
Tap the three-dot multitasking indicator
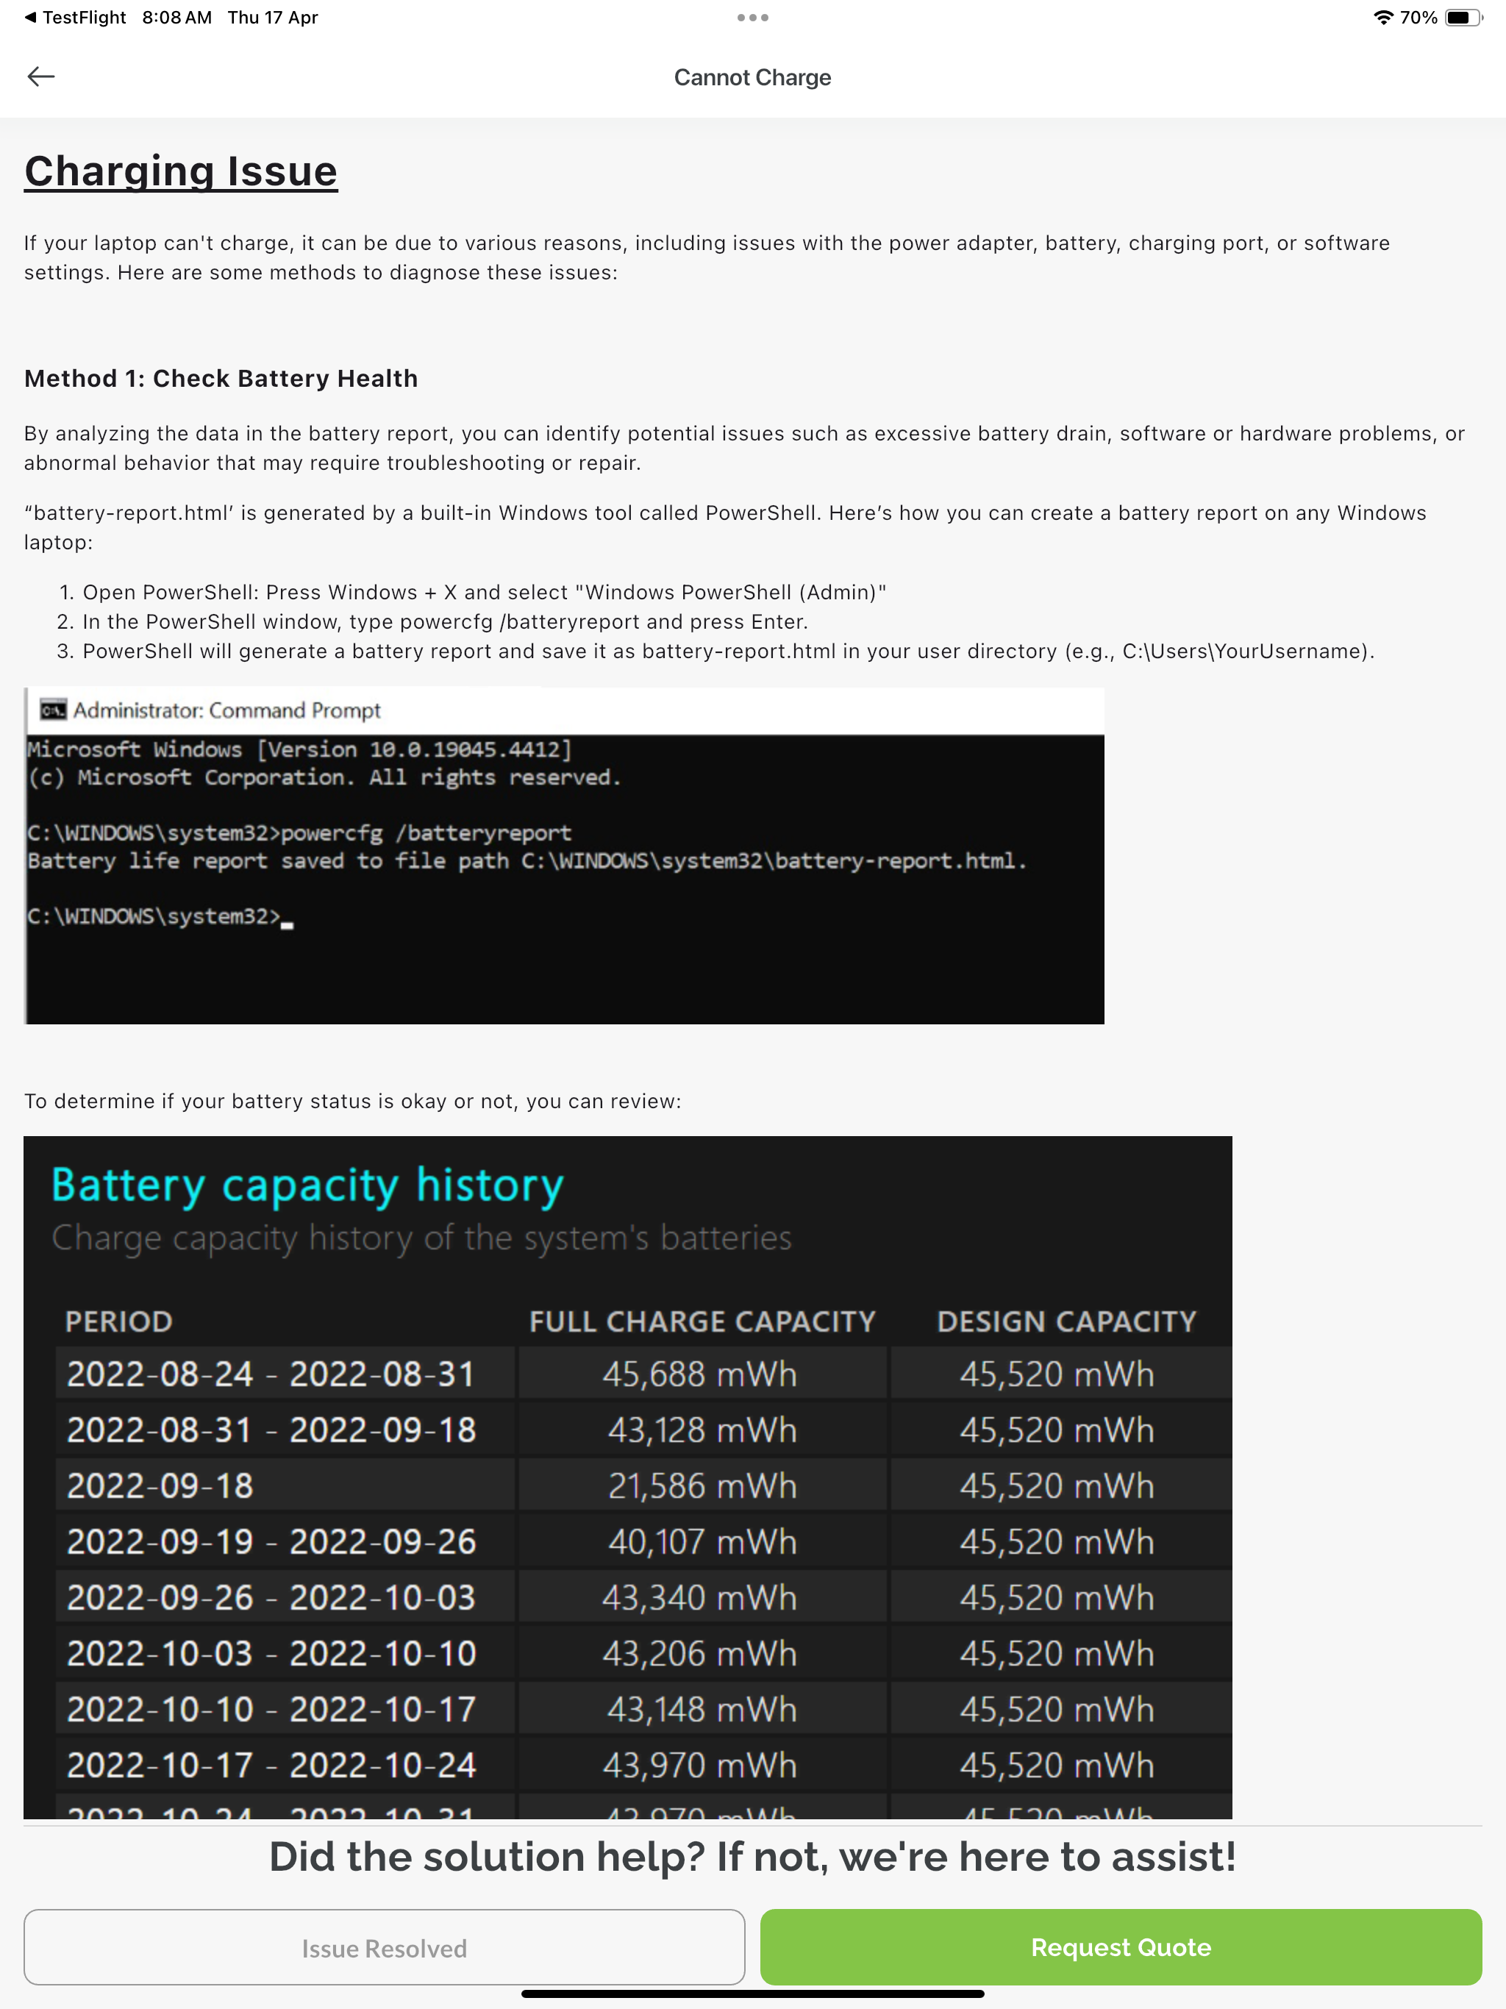pos(753,17)
